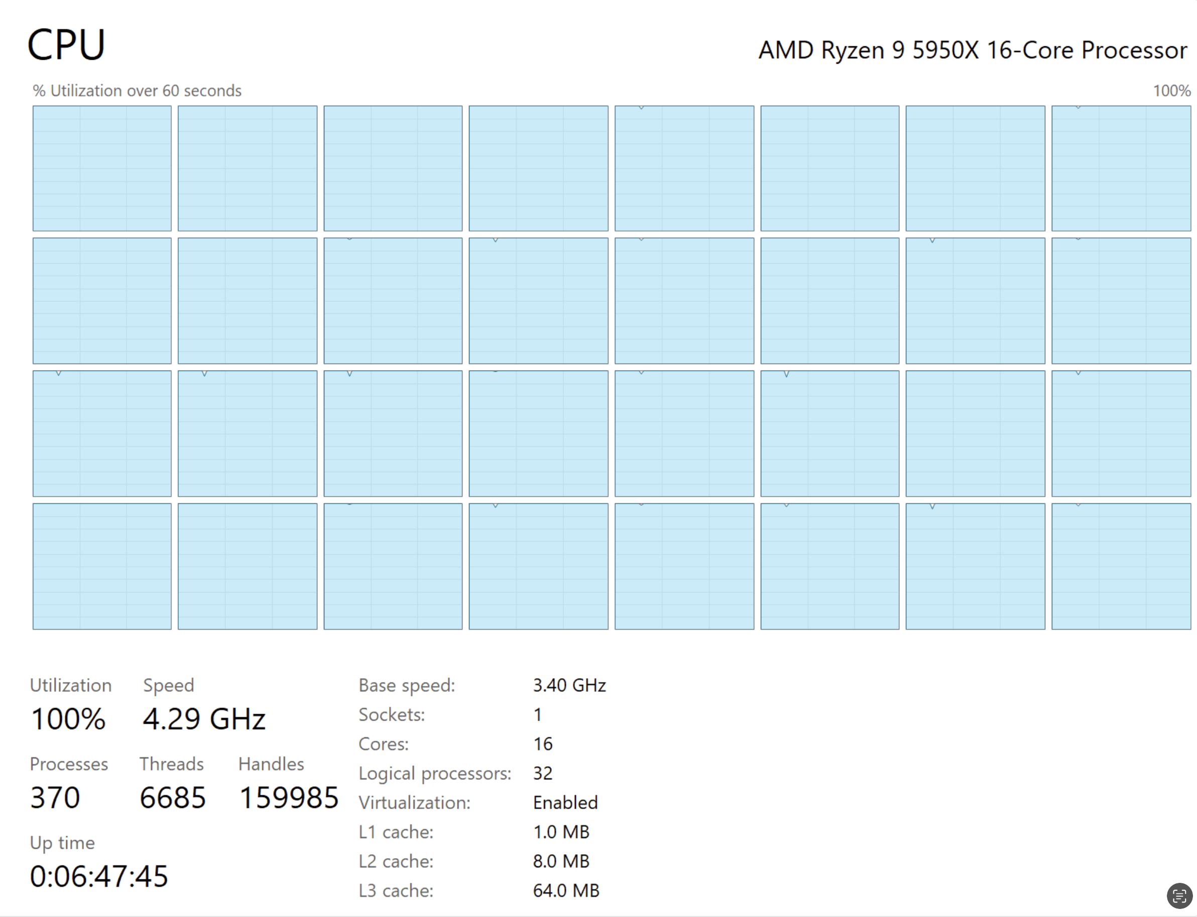
Task: Click the Utilization 100% value
Action: 68,718
